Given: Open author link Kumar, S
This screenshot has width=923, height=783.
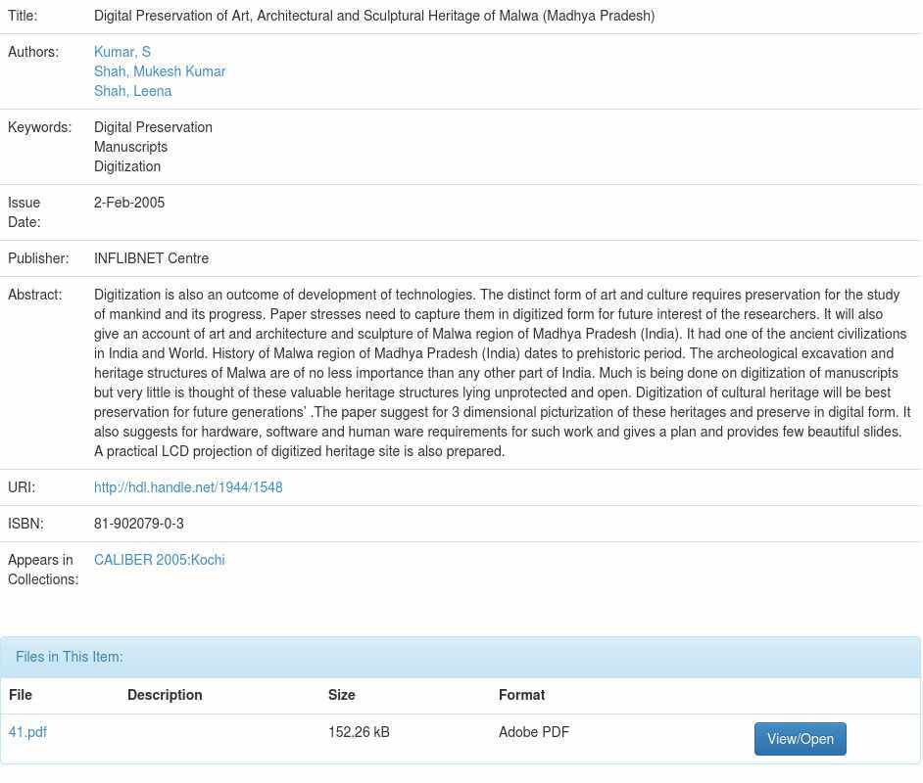Looking at the screenshot, I should (121, 52).
